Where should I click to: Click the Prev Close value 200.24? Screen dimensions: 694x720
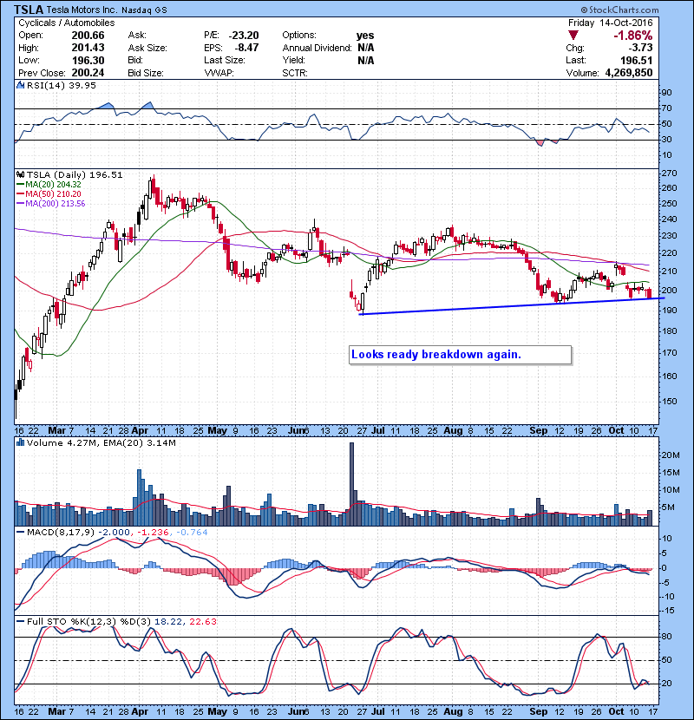[x=88, y=73]
